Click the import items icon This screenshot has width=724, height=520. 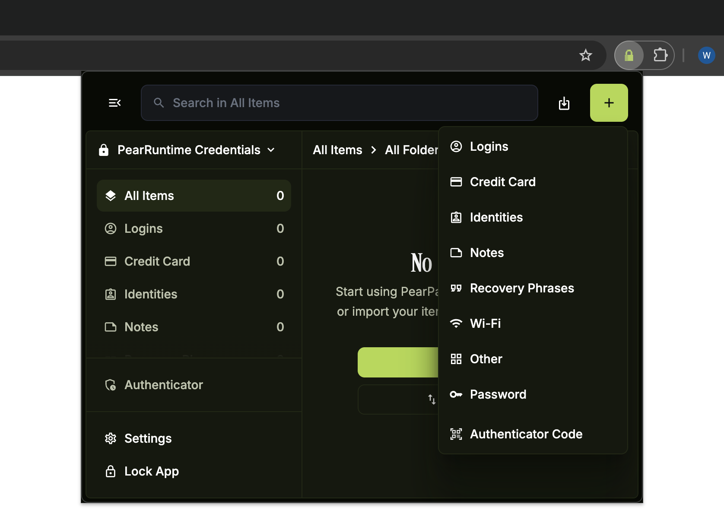point(564,103)
